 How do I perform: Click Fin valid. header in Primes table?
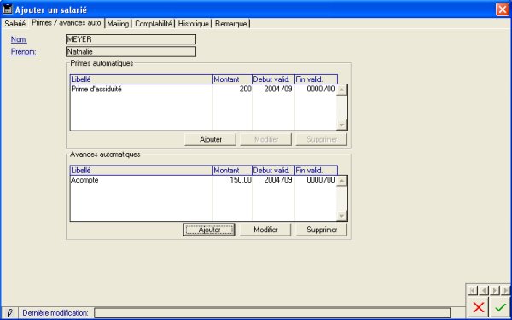pyautogui.click(x=317, y=79)
